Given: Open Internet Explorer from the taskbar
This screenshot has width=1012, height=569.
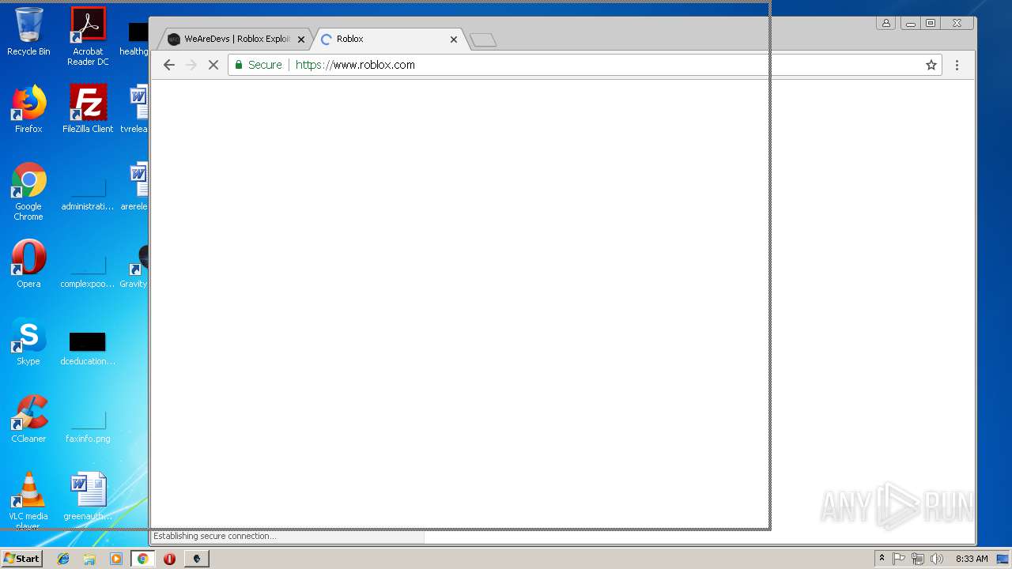Looking at the screenshot, I should [x=63, y=559].
